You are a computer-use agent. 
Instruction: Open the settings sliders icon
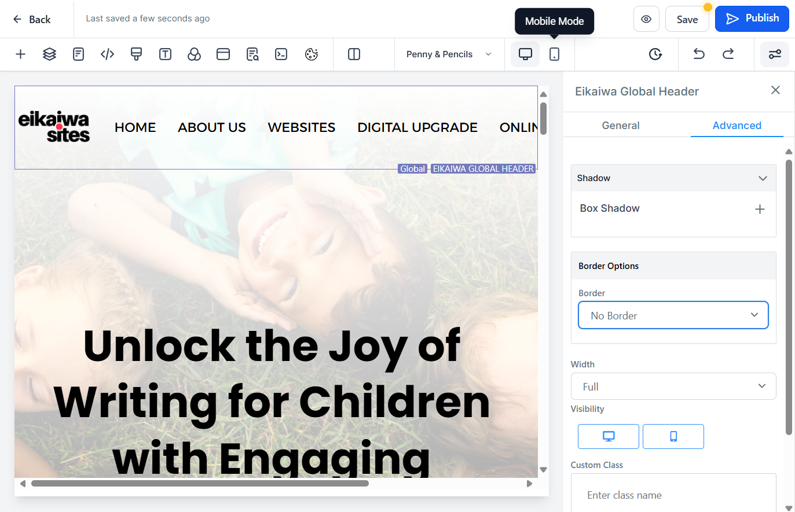tap(775, 54)
